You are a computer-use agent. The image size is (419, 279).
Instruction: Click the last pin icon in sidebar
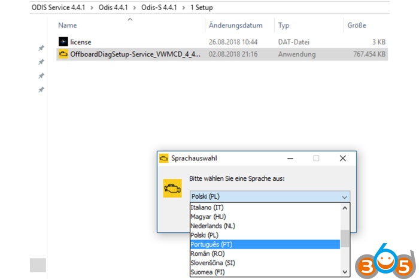click(41, 89)
